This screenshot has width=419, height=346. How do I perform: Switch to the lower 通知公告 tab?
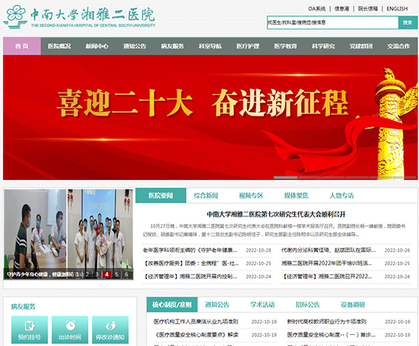[217, 305]
